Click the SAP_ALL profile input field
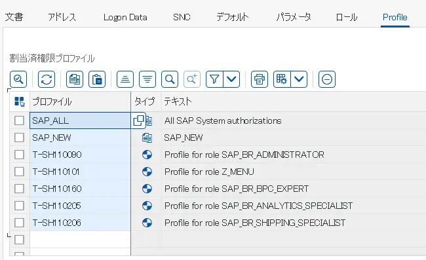 tap(80, 121)
